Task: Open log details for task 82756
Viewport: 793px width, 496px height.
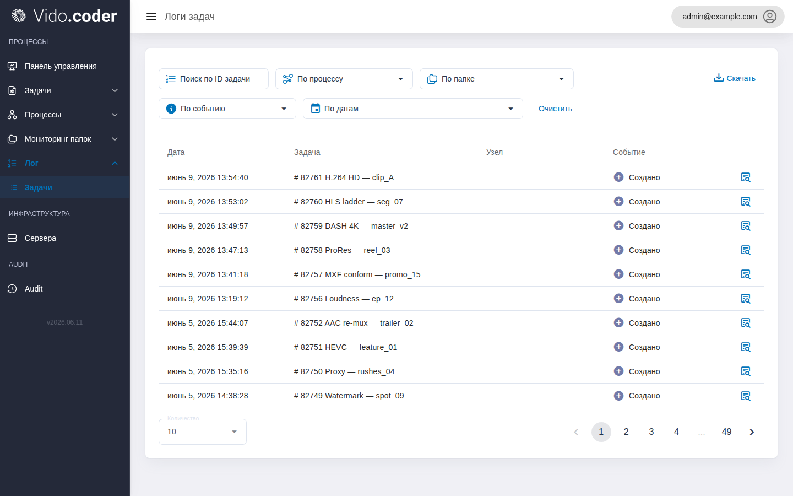Action: tap(746, 299)
